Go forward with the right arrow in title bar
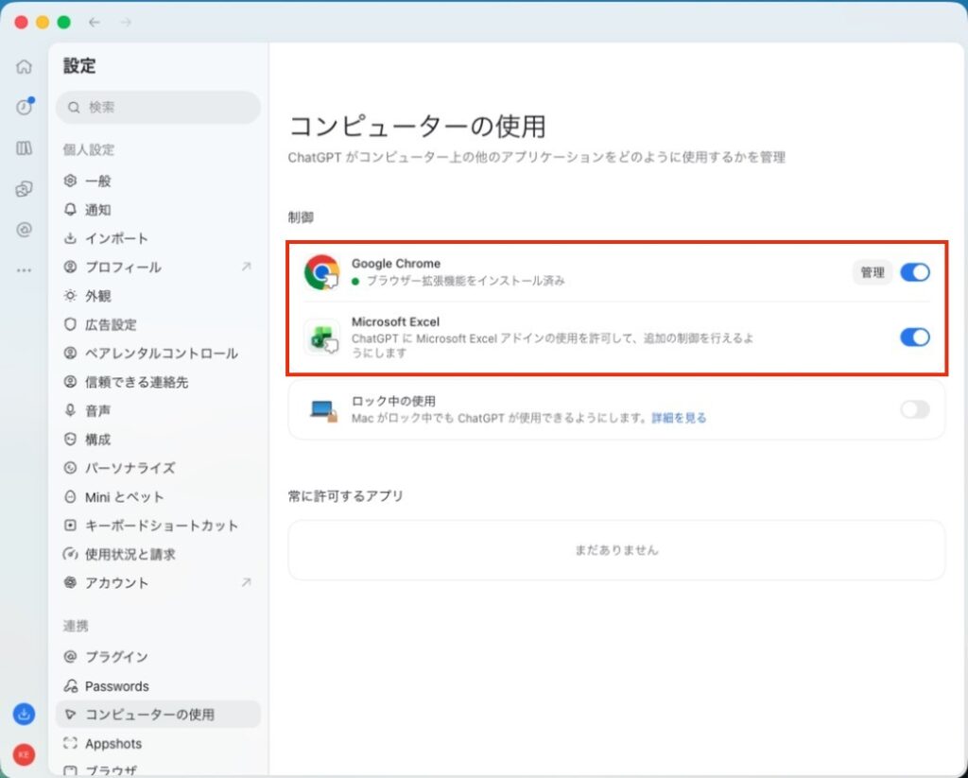968x778 pixels. pyautogui.click(x=126, y=23)
